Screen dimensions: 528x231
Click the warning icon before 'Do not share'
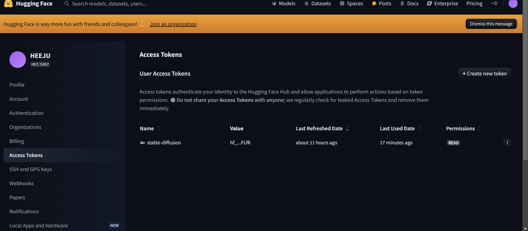coord(173,100)
